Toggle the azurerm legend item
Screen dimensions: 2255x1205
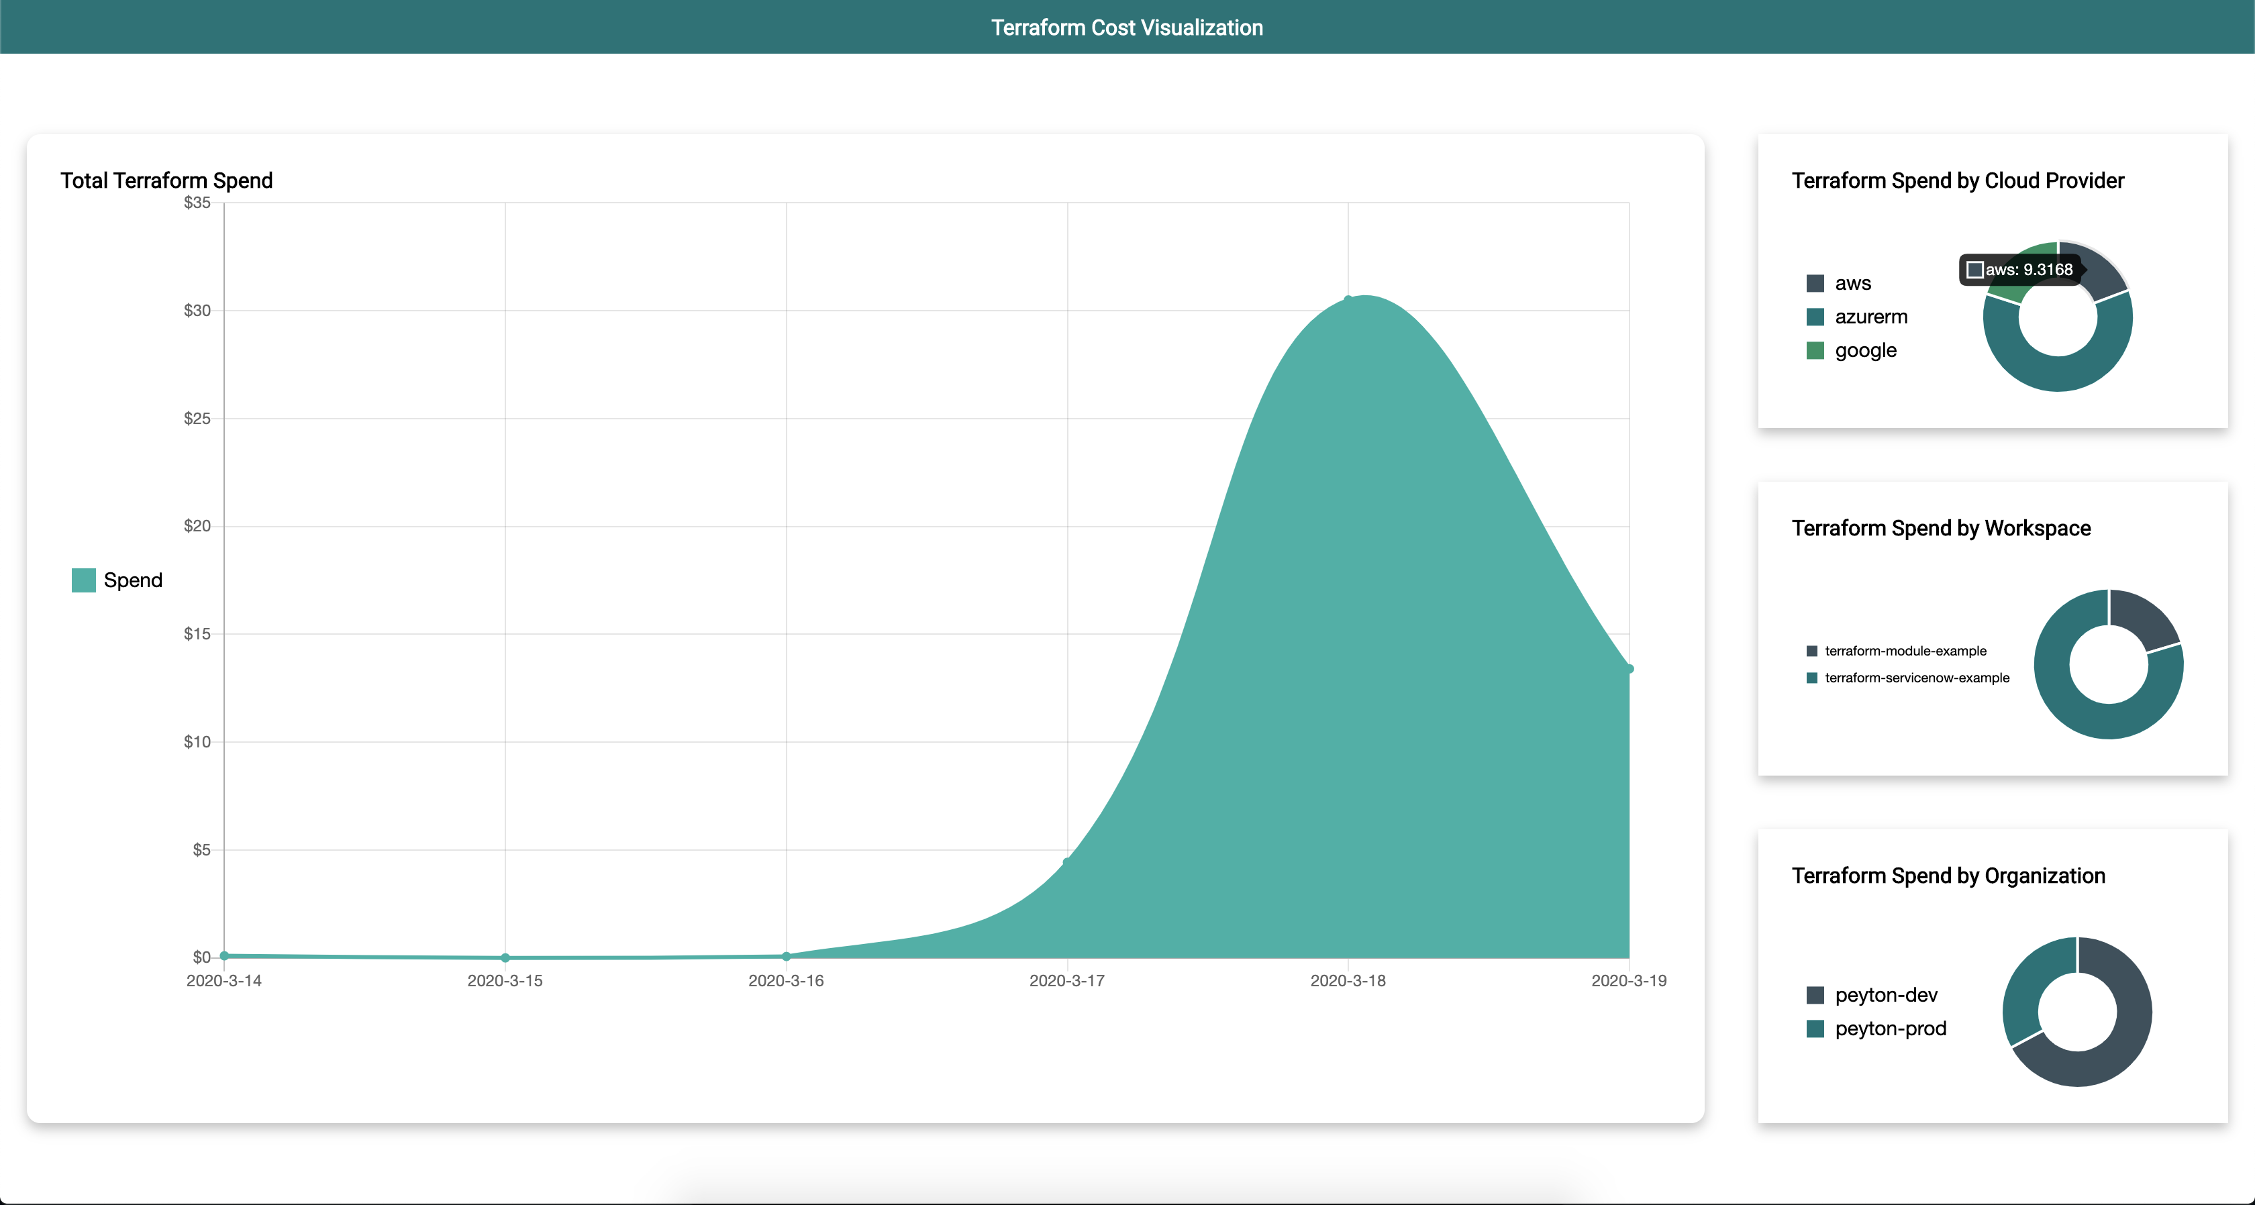coord(1870,317)
